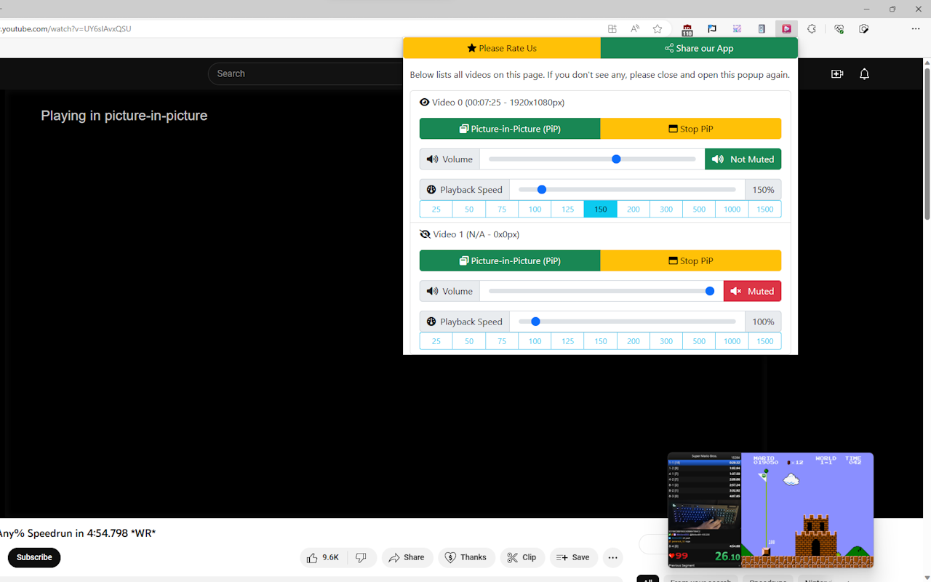Click Picture-in-Picture (PiP) button for Video 1
This screenshot has height=582, width=931.
pyautogui.click(x=510, y=260)
